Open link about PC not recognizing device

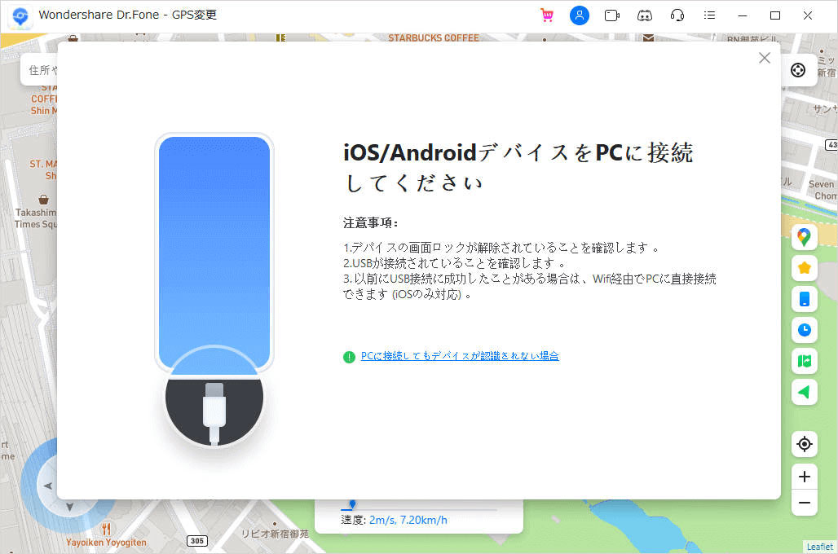pyautogui.click(x=460, y=356)
